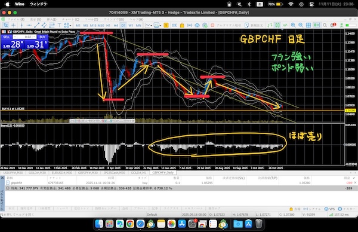Select the Fibonacci retracement tool
Screen dimensions: 358x232
(x=52, y=25)
